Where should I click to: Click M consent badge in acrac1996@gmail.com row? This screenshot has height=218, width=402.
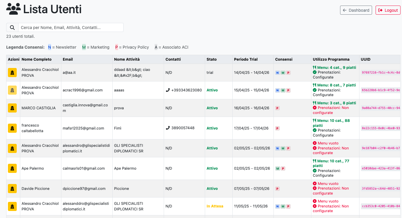tap(283, 90)
